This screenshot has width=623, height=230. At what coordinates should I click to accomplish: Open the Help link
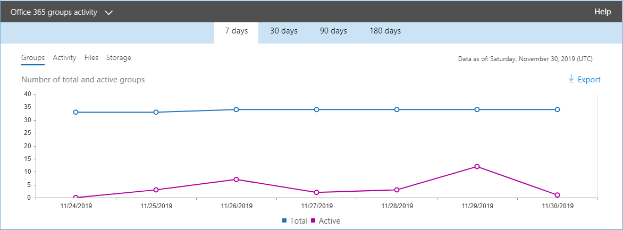point(602,12)
